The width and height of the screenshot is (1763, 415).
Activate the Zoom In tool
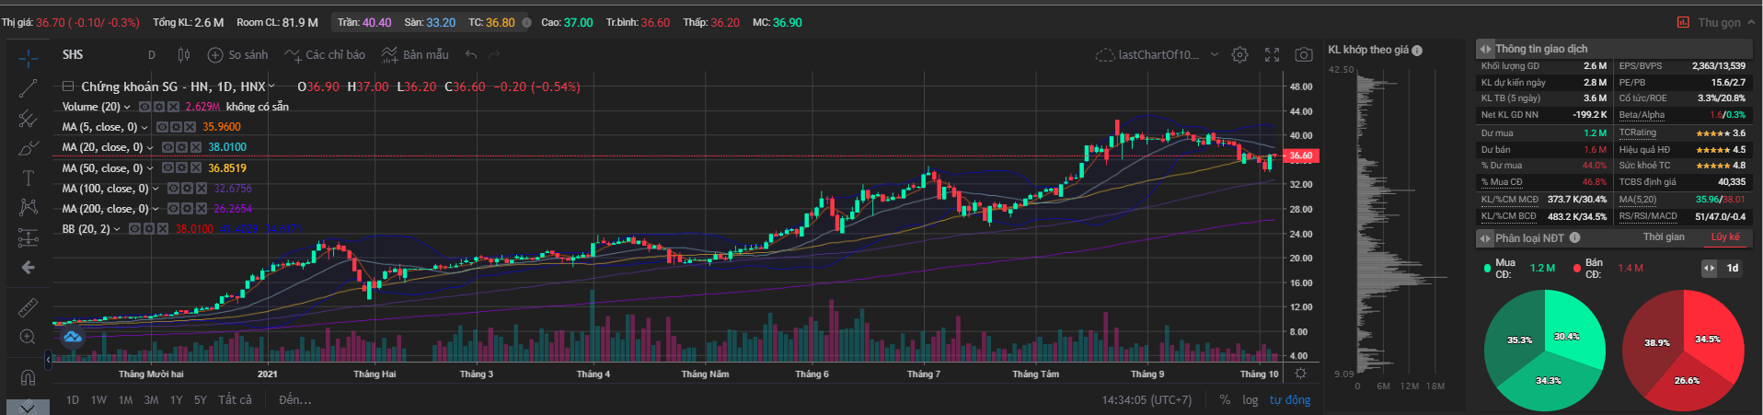[x=28, y=337]
